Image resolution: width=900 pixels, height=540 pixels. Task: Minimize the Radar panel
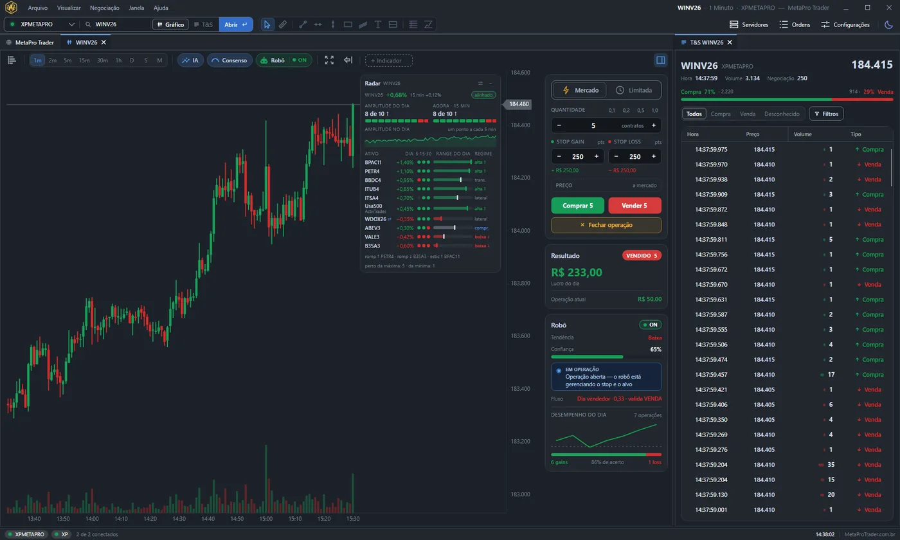pos(491,83)
